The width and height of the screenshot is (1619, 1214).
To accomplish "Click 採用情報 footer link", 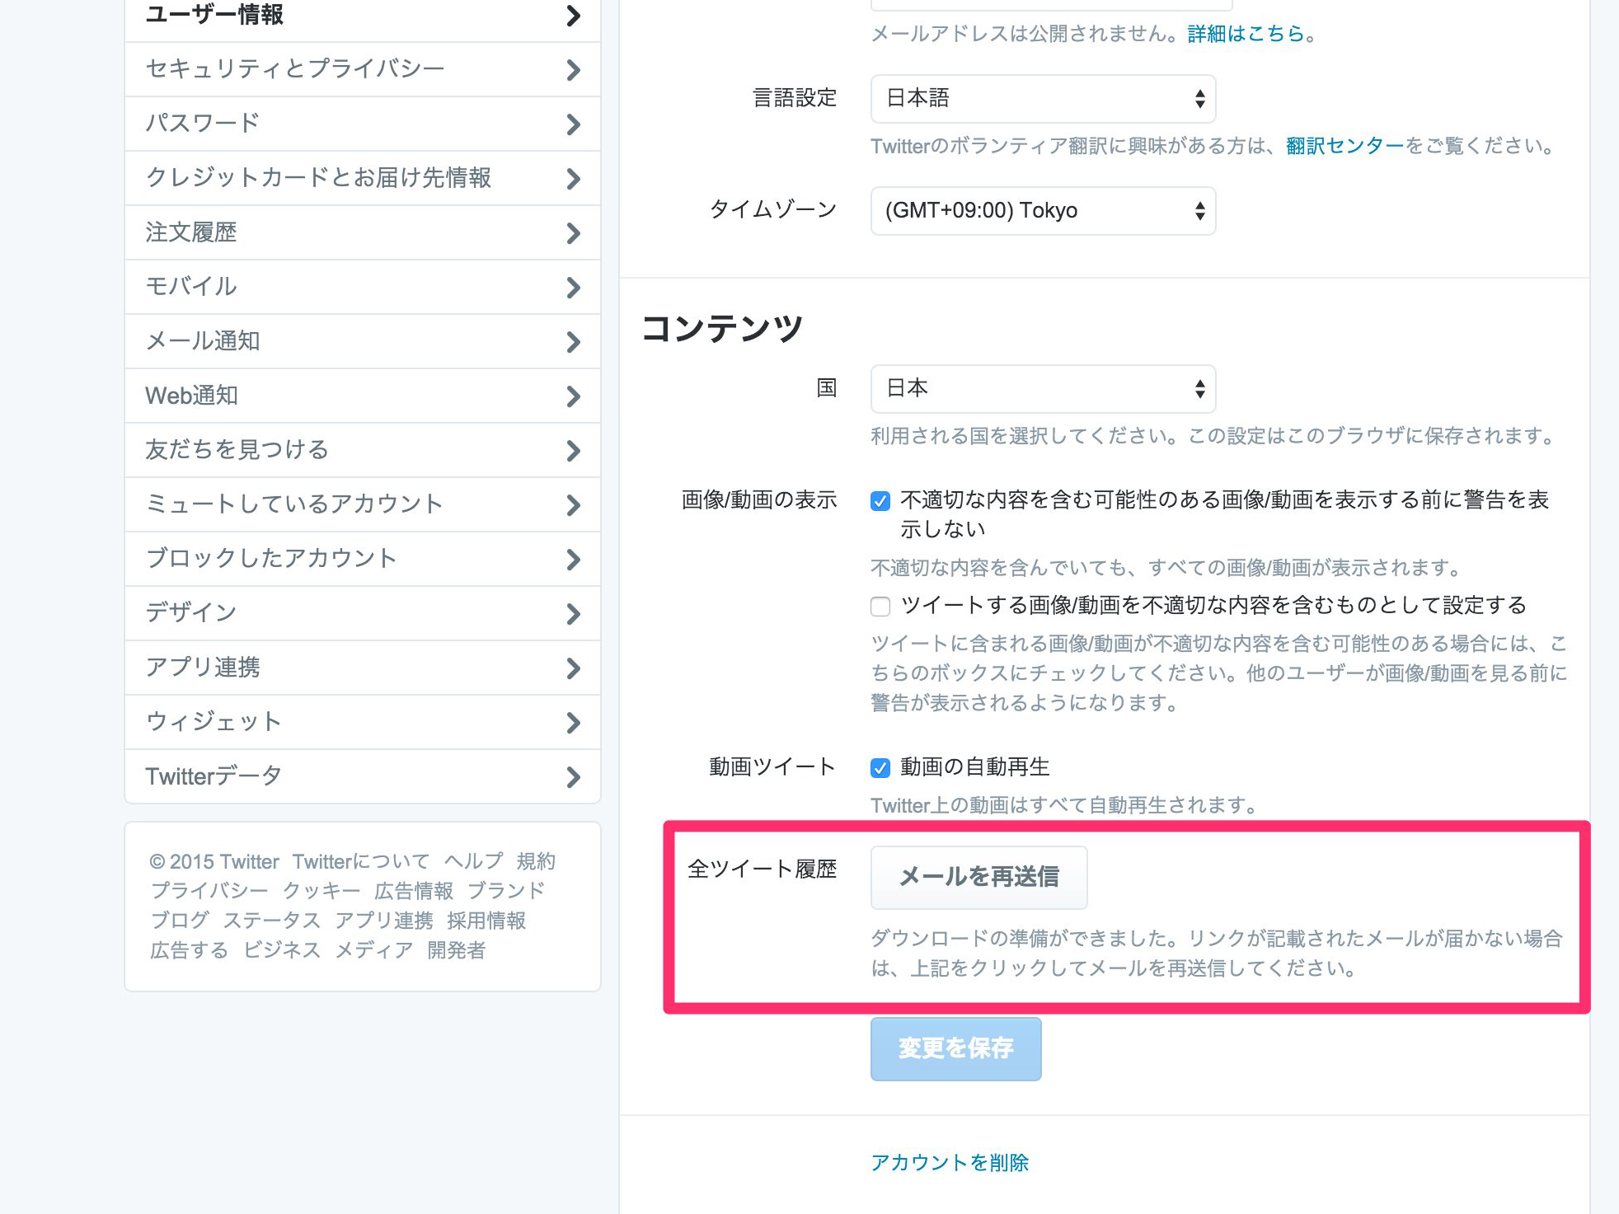I will click(x=486, y=921).
